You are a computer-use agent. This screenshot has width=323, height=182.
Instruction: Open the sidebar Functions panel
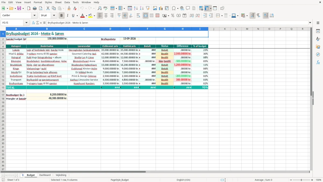[x=318, y=62]
